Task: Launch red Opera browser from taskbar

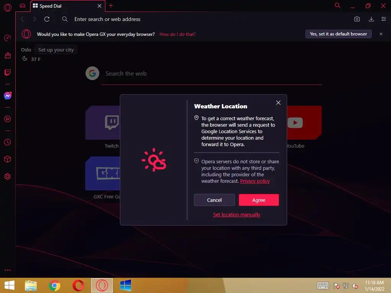Action: (78, 285)
